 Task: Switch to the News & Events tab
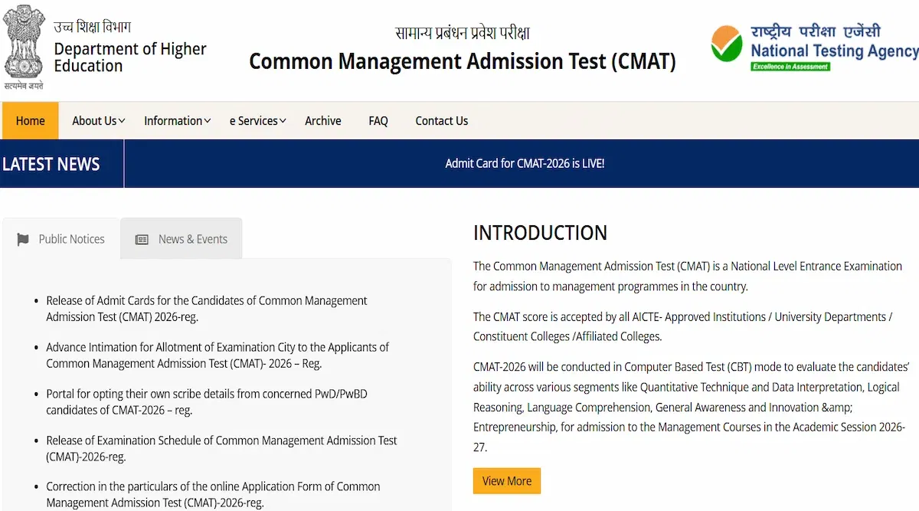(191, 238)
